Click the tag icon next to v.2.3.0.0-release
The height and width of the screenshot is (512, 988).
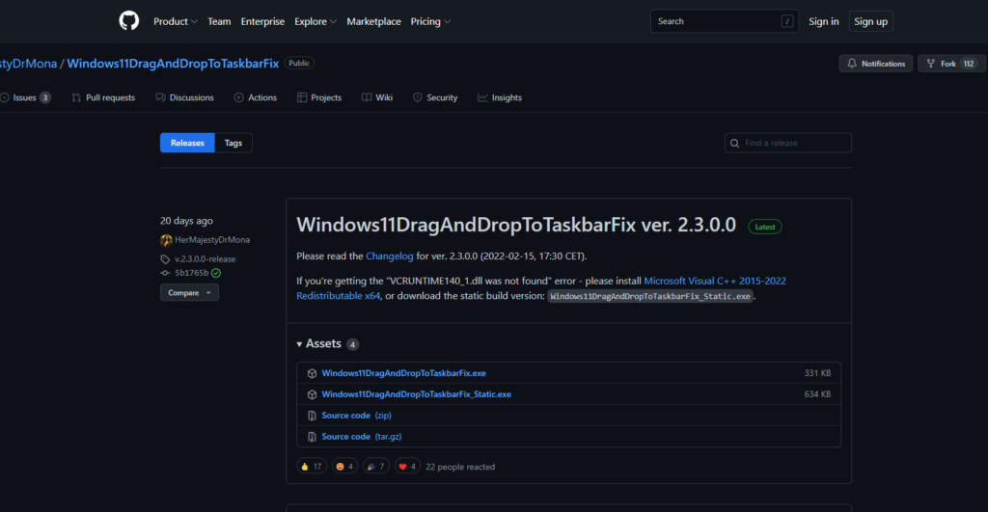165,259
